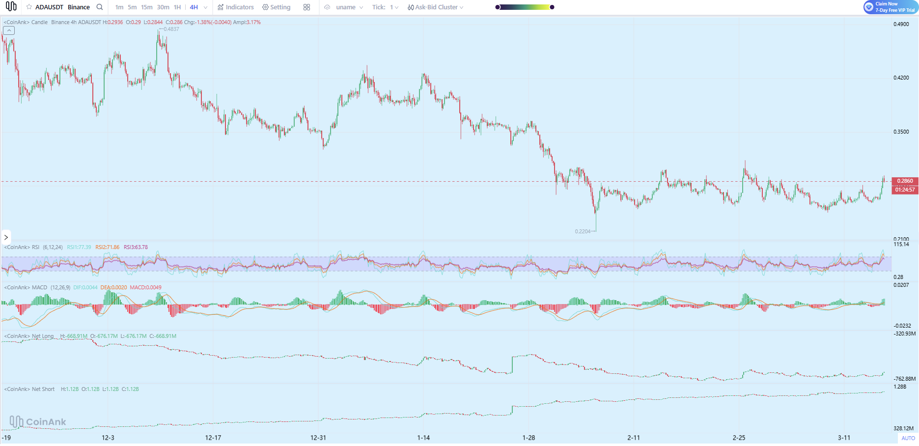Open chart Setting gear
The width and height of the screenshot is (919, 446).
click(276, 7)
